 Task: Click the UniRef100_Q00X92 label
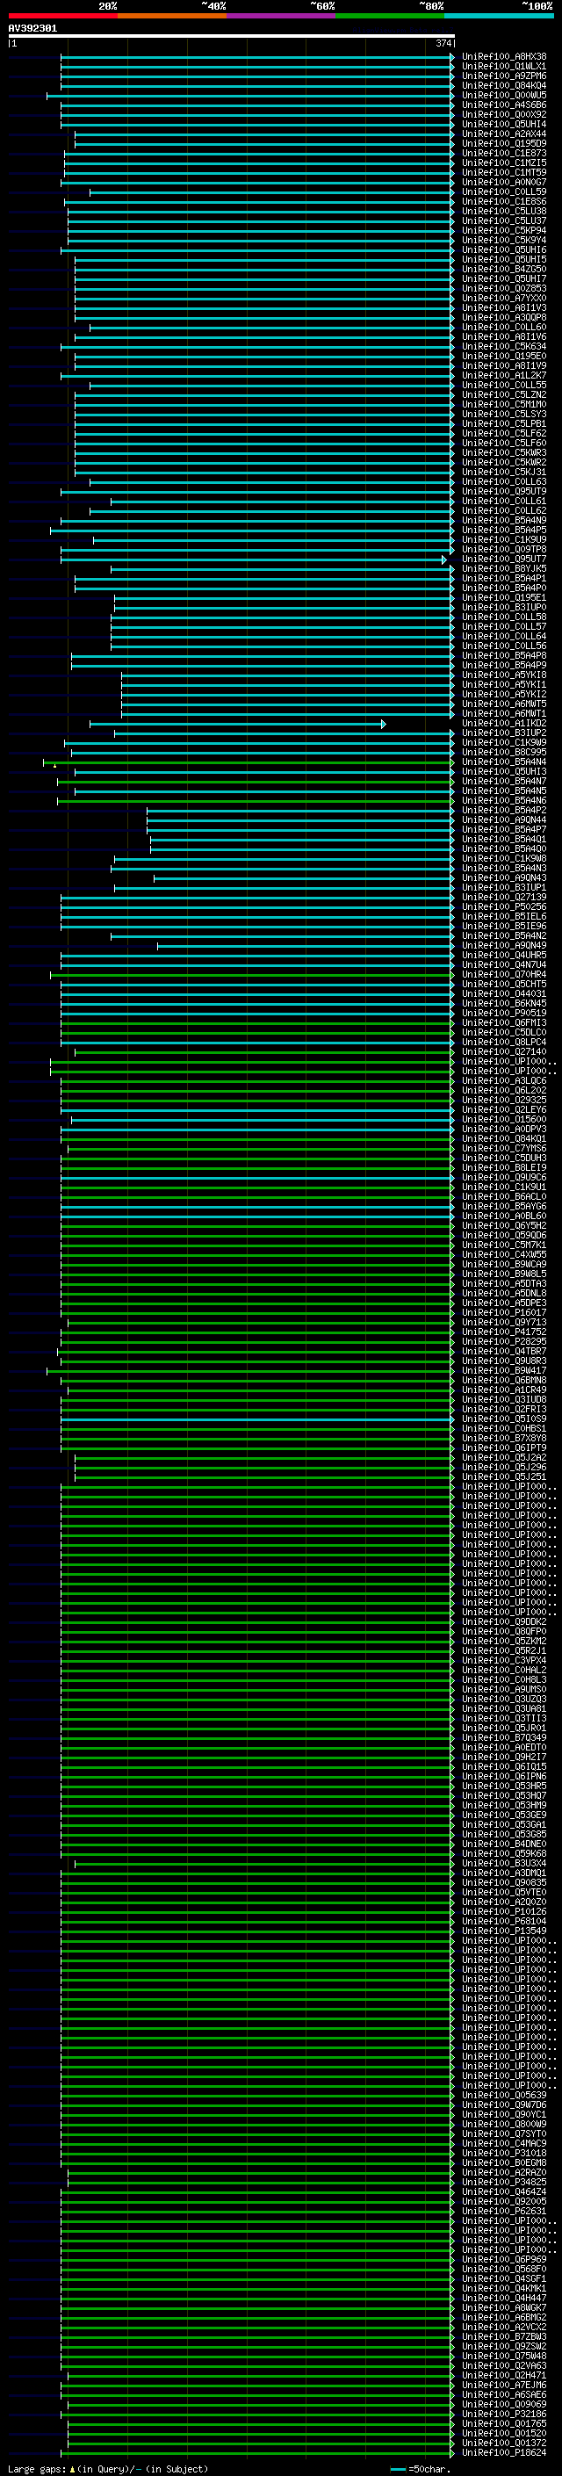503,114
